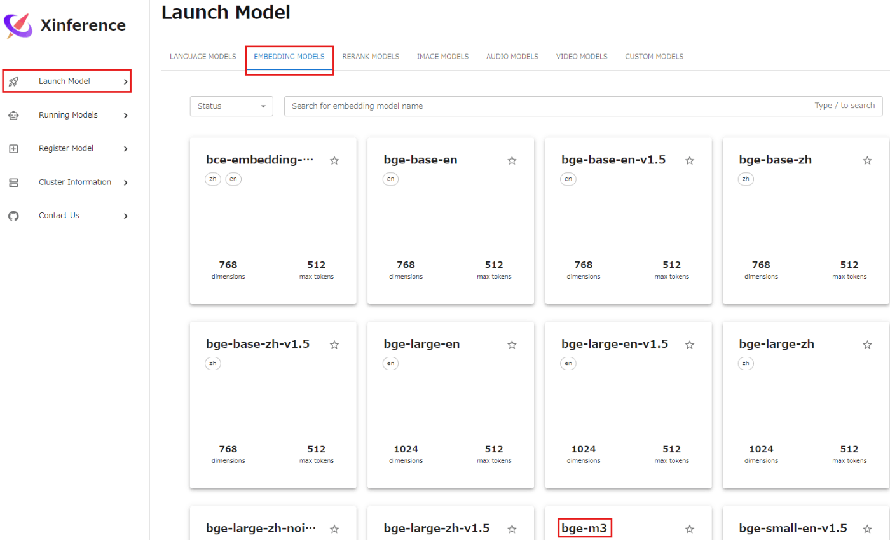
Task: Star the bge-base-zh model card
Action: click(867, 160)
